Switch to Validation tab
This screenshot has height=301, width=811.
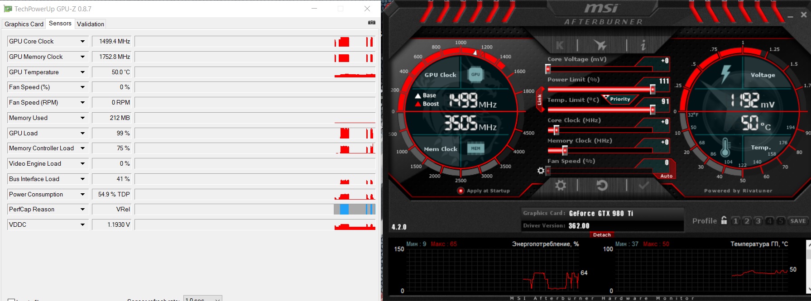(91, 24)
